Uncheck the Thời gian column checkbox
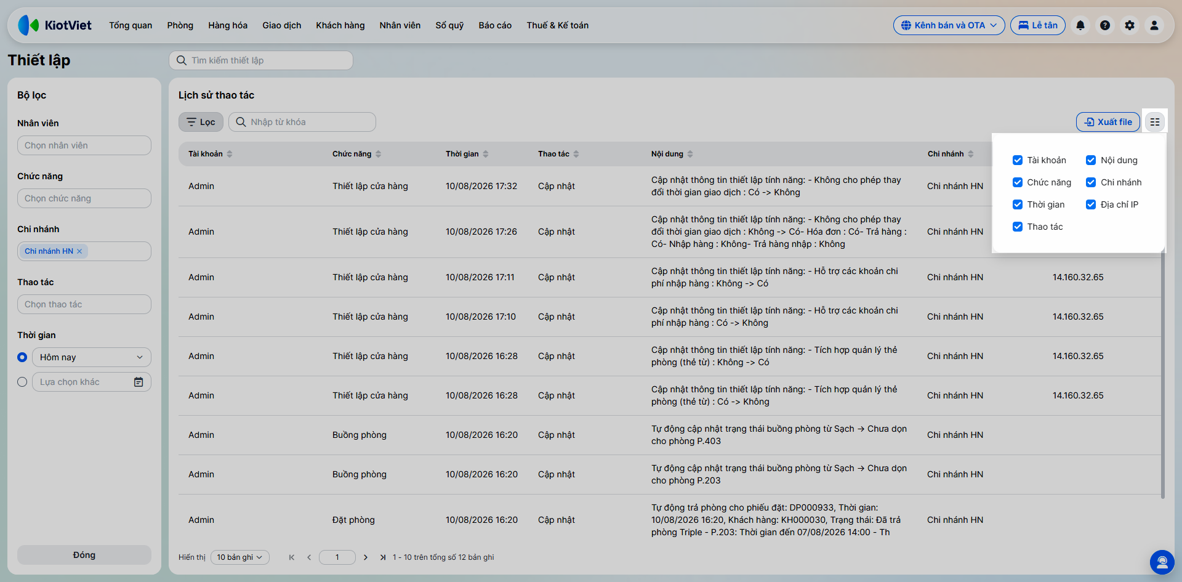 pyautogui.click(x=1018, y=204)
